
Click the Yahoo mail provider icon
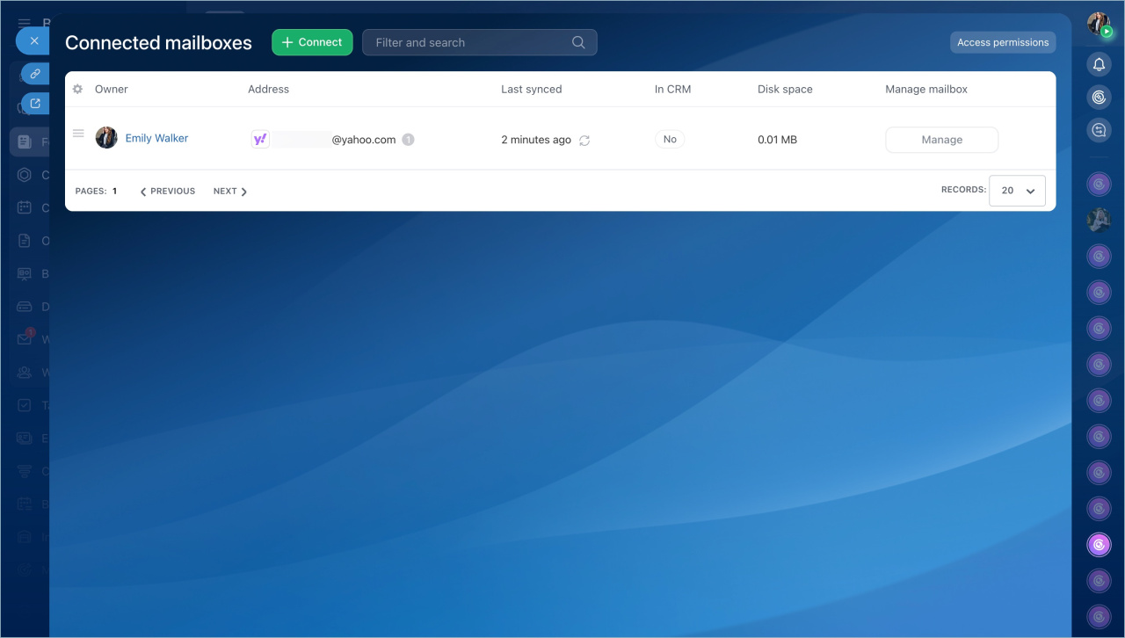260,140
